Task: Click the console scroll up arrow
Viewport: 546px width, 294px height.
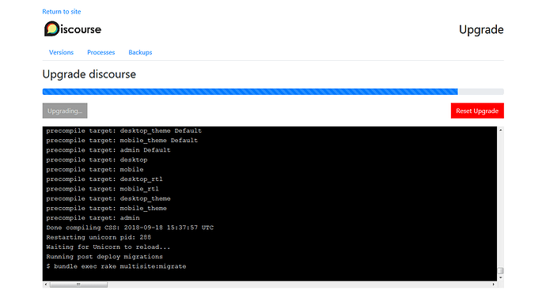Action: pyautogui.click(x=500, y=130)
